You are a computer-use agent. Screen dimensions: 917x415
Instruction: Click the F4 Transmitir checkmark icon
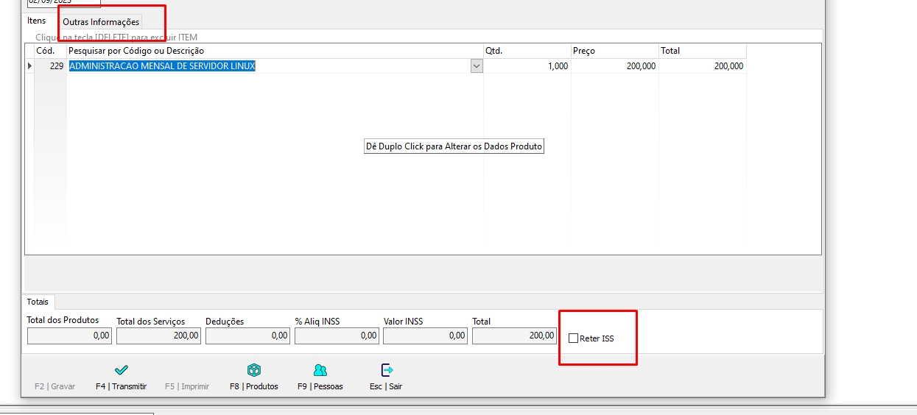click(122, 370)
